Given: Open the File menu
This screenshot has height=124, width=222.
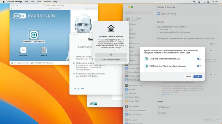Looking at the screenshot, I should (x=26, y=2).
